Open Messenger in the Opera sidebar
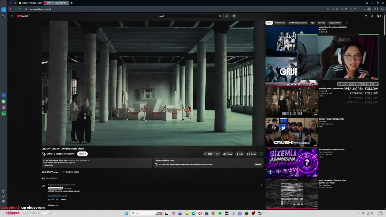386x217 pixels. [4, 95]
